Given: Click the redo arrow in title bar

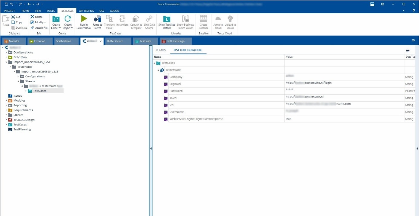Looking at the screenshot, I should pyautogui.click(x=20, y=4).
